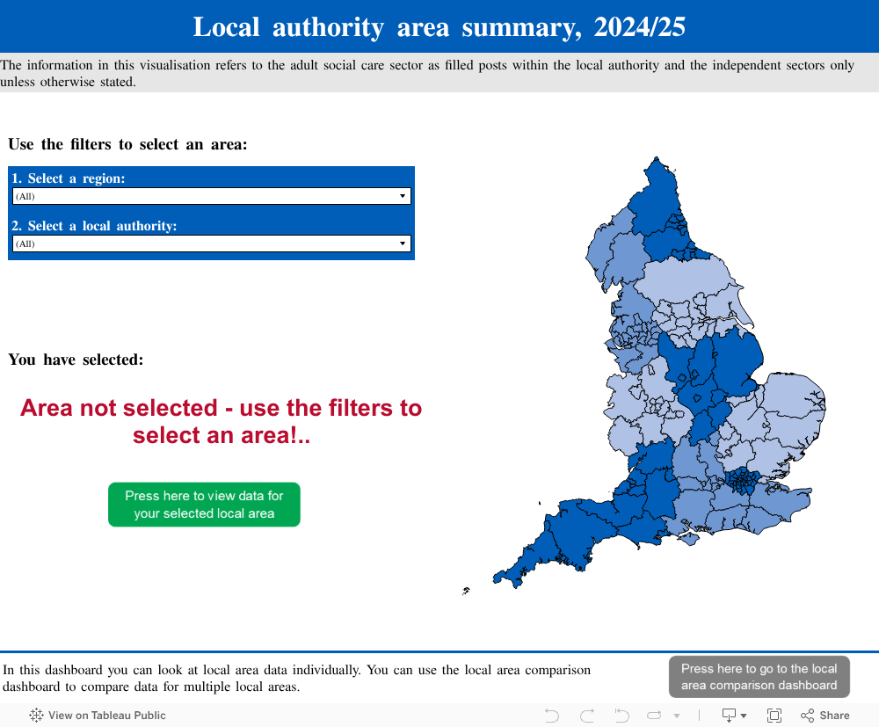Screen dimensions: 879x727
Task: Click the 'Area not selected' red message
Action: [x=221, y=421]
